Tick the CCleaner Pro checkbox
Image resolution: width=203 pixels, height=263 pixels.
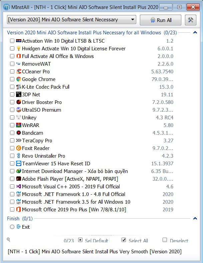click(x=12, y=71)
